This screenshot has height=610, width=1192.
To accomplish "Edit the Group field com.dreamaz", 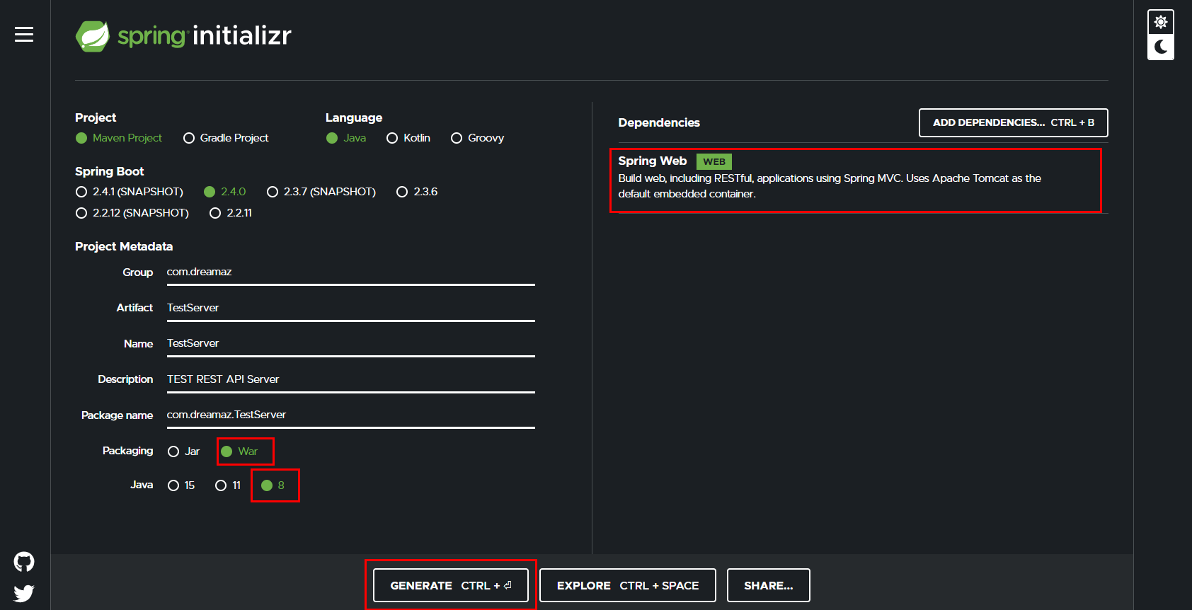I will click(x=351, y=272).
